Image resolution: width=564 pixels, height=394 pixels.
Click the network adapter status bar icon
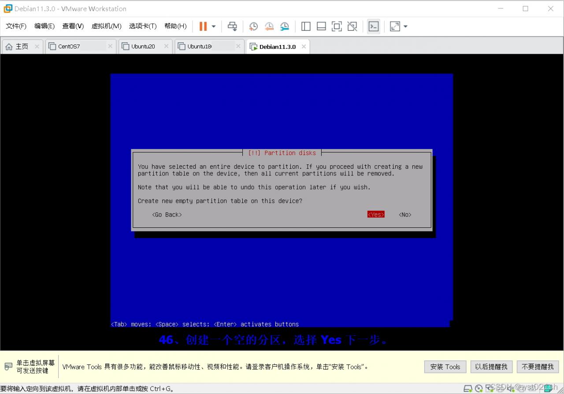click(489, 389)
